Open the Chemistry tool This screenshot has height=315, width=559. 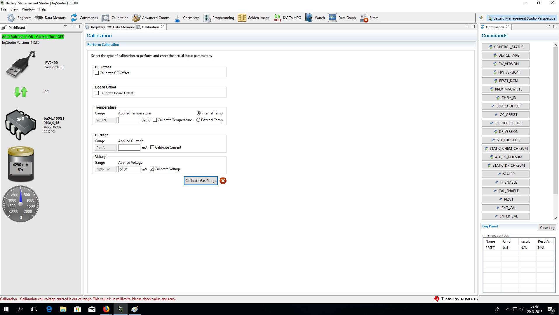(x=187, y=18)
